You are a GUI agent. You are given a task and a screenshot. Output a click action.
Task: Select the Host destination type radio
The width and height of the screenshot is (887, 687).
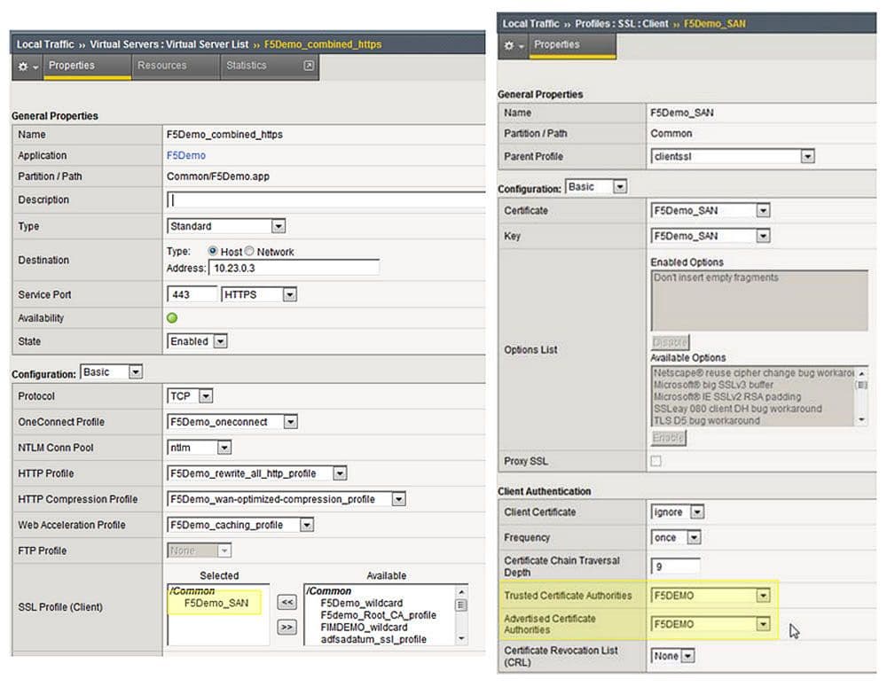click(x=213, y=252)
